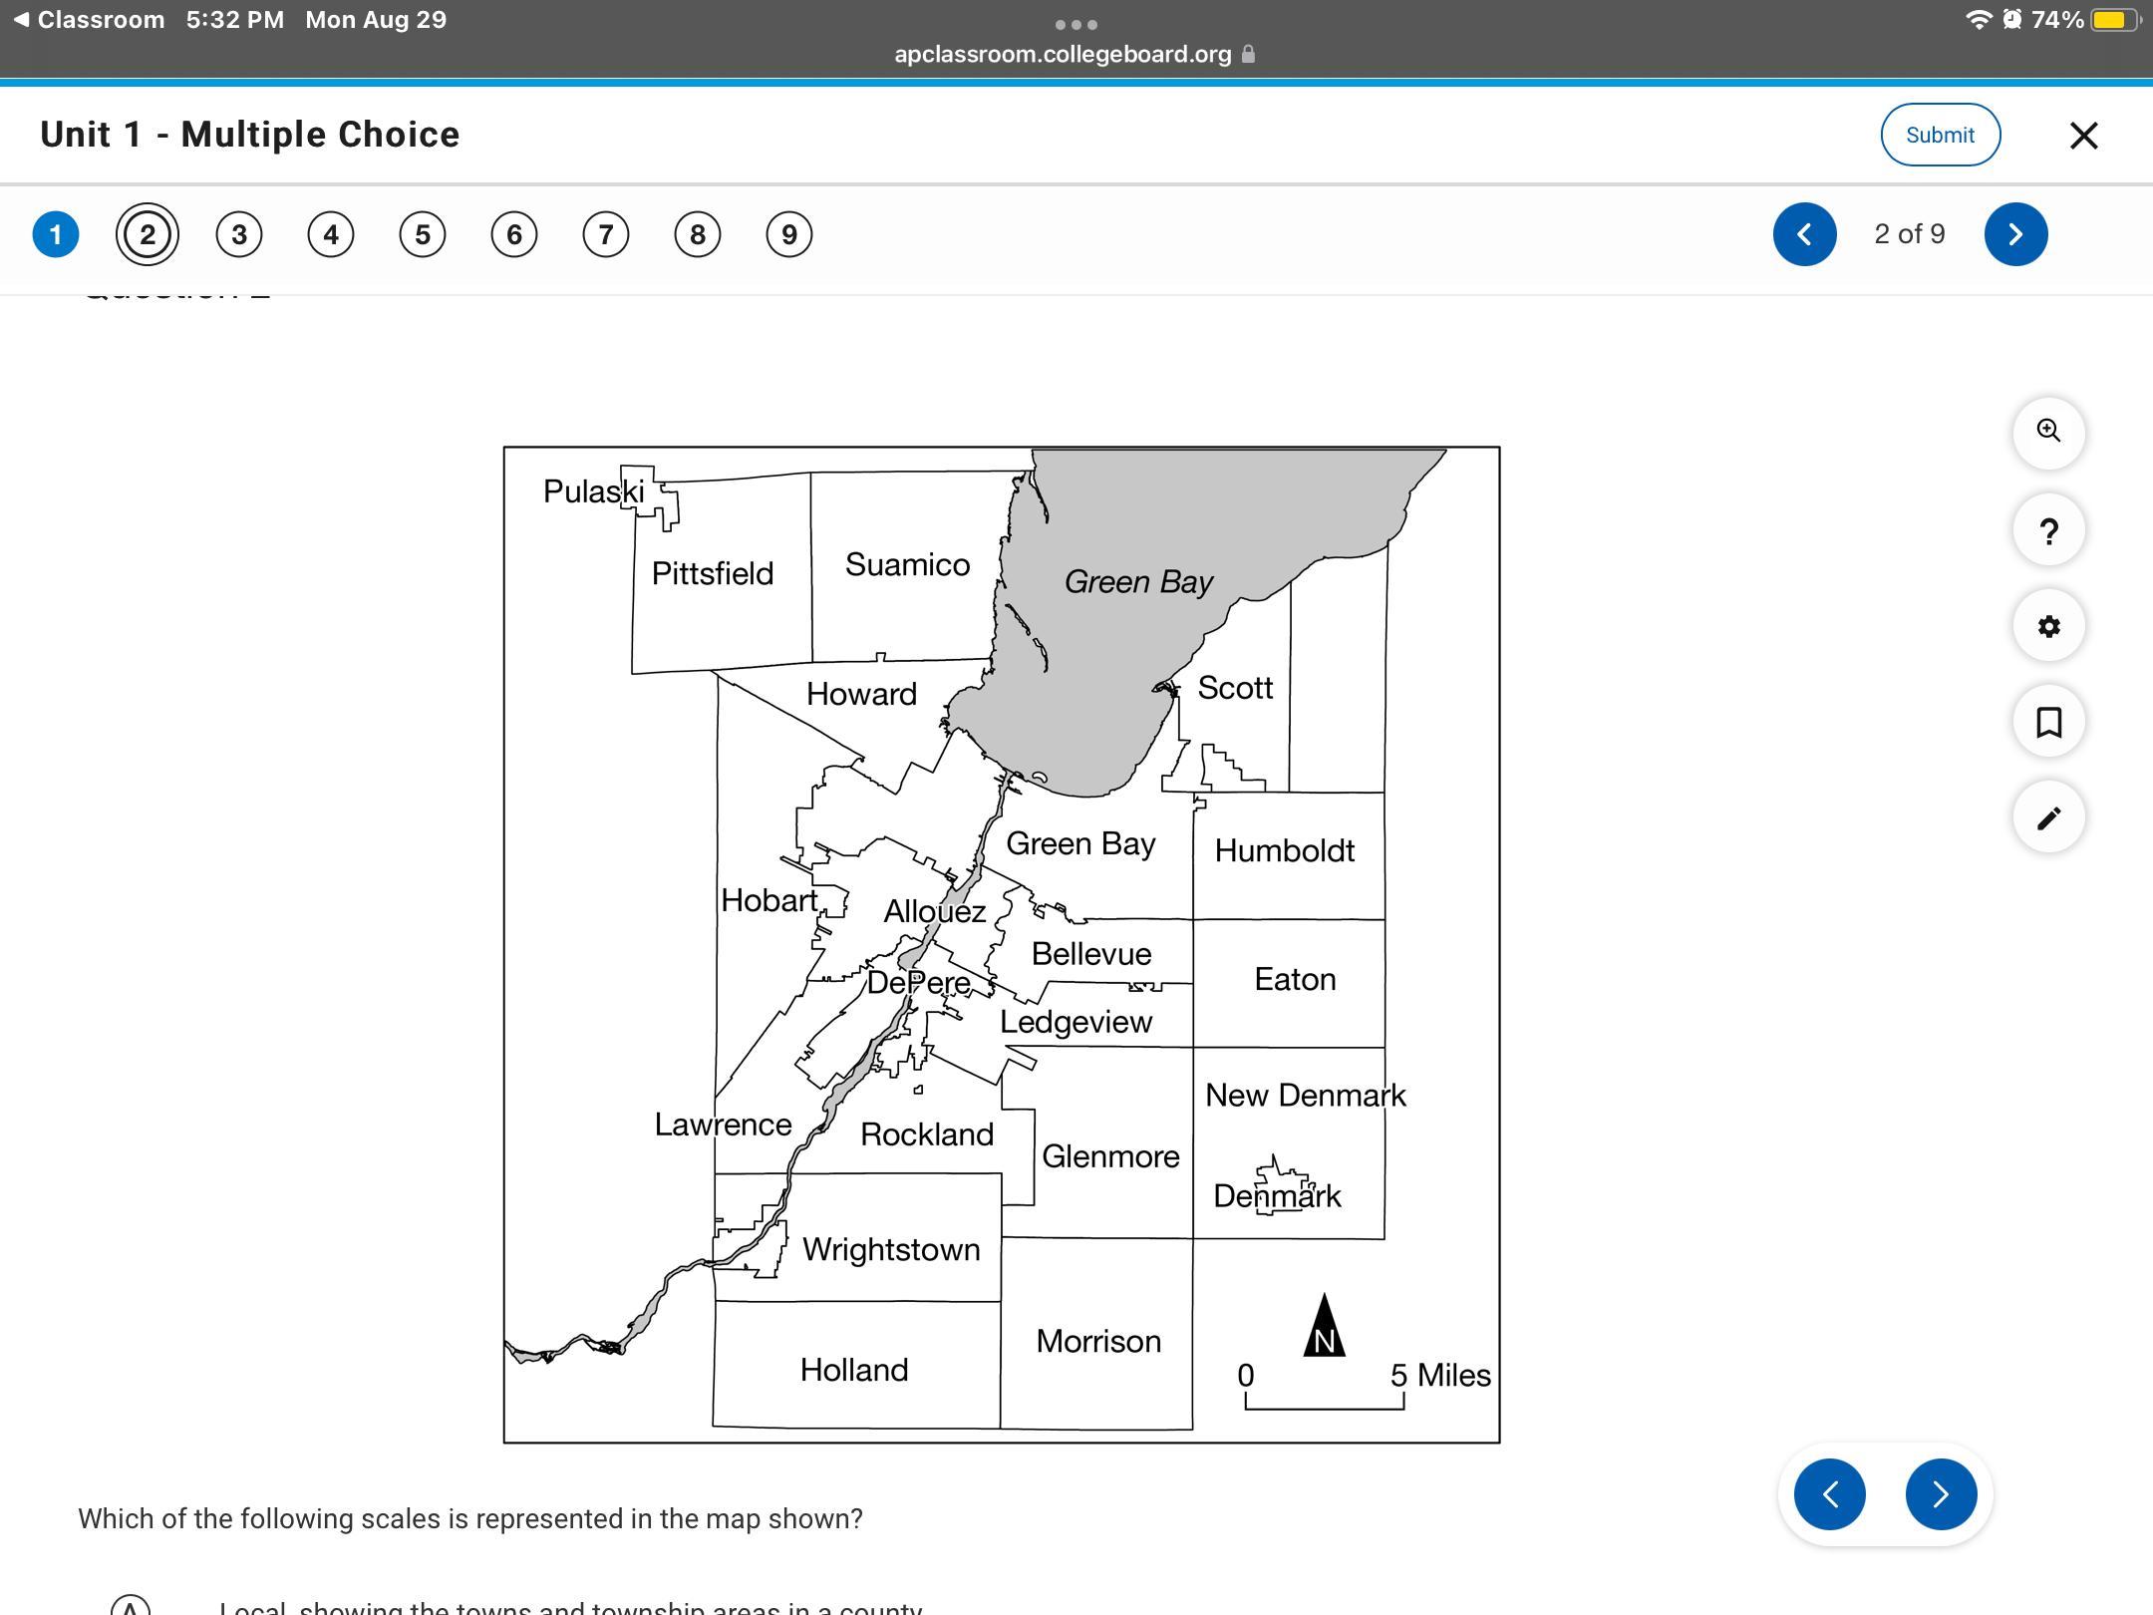Open the help question mark icon
The width and height of the screenshot is (2153, 1615).
2048,530
